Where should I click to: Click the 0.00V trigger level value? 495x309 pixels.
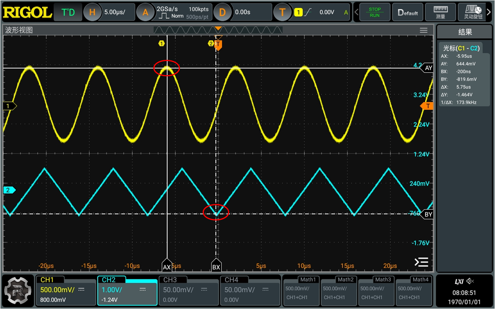(327, 12)
